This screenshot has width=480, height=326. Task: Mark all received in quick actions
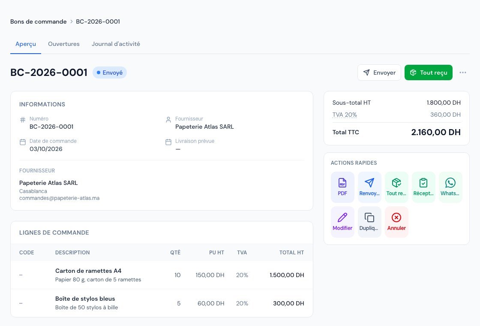(x=396, y=187)
